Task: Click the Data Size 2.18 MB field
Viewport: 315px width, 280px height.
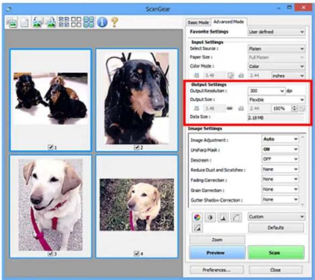Action: click(276, 118)
